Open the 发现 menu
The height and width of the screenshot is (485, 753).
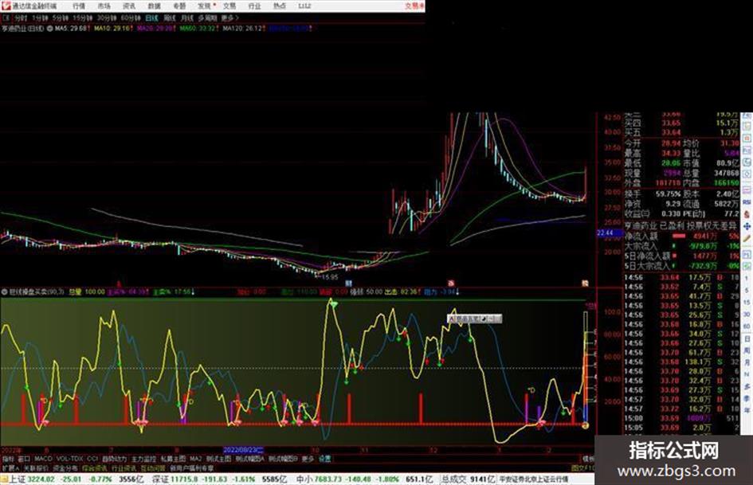coord(205,6)
